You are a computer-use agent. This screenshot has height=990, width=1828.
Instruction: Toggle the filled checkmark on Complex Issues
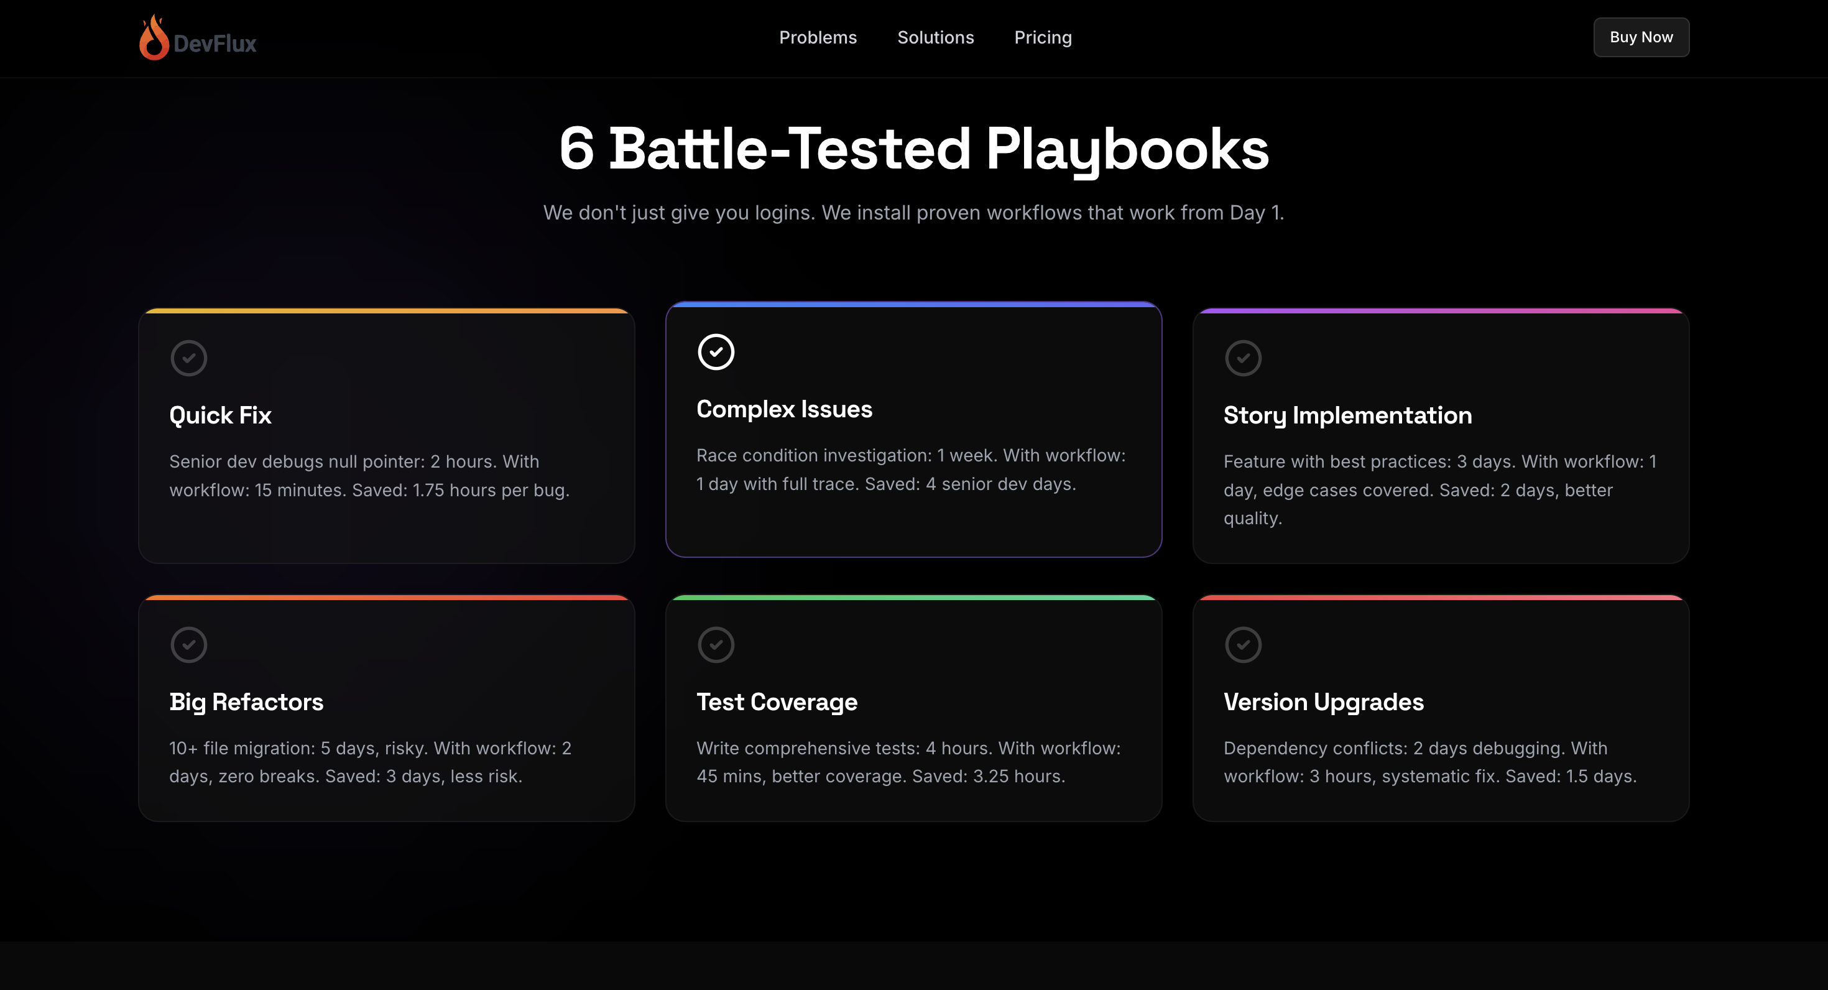coord(716,351)
